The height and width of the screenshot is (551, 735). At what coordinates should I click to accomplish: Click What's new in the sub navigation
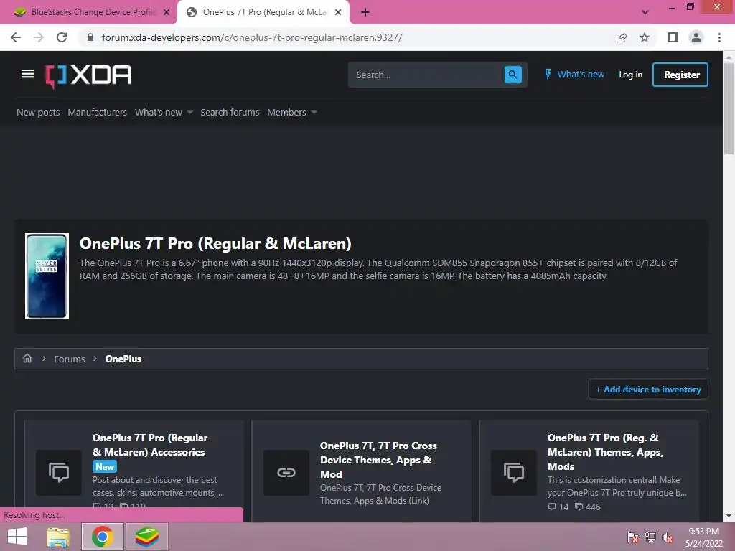coord(159,113)
